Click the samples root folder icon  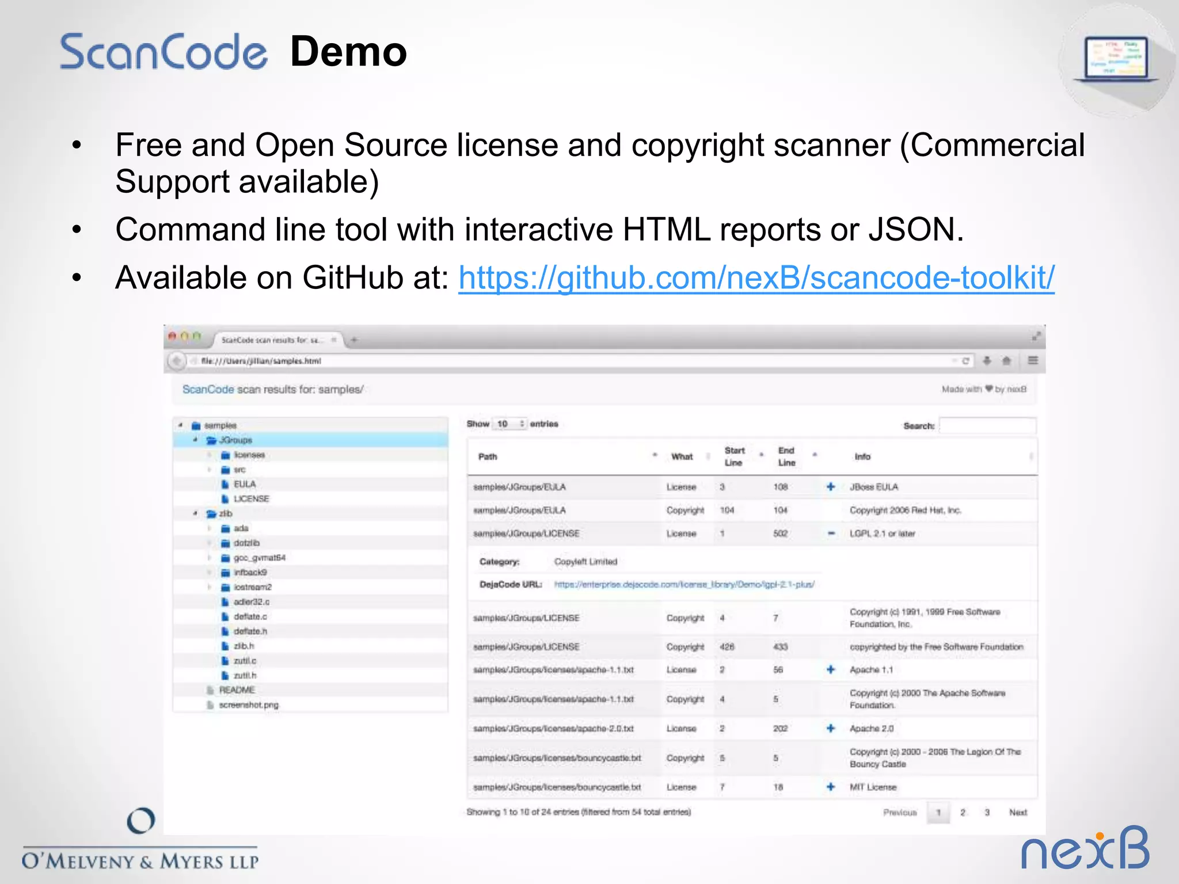196,425
